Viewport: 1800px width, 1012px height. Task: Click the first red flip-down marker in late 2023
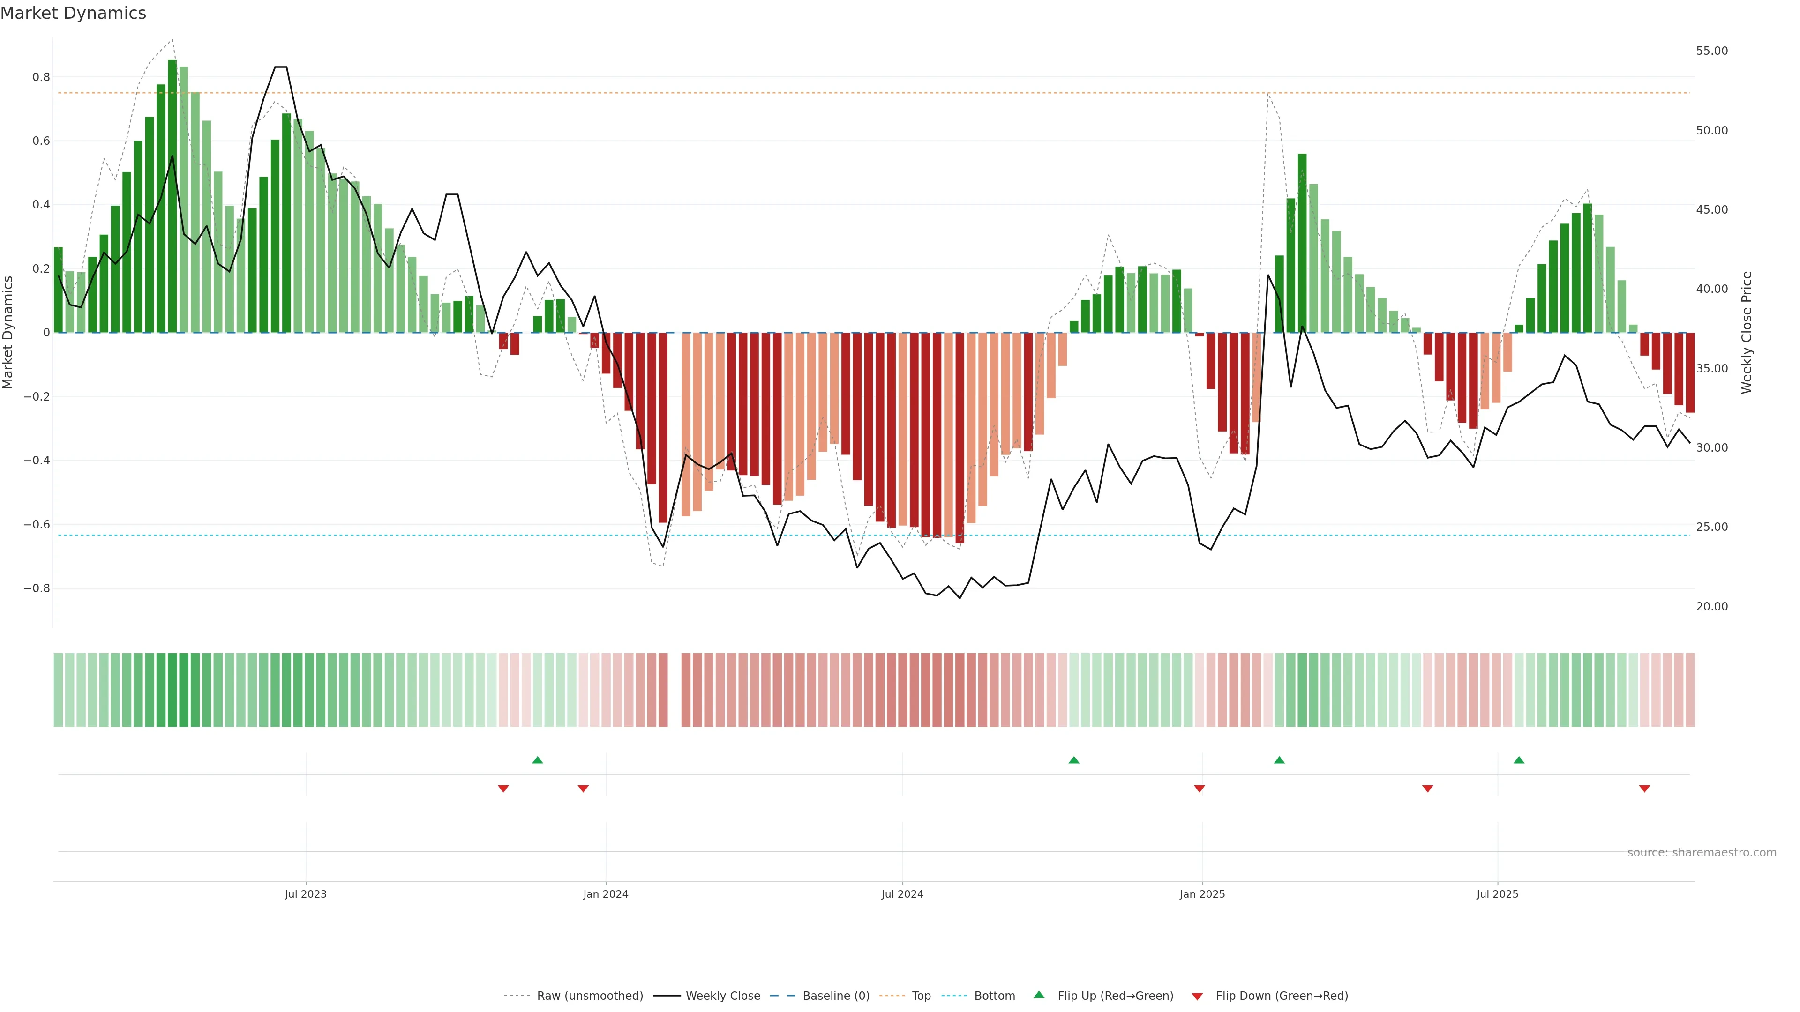click(503, 789)
